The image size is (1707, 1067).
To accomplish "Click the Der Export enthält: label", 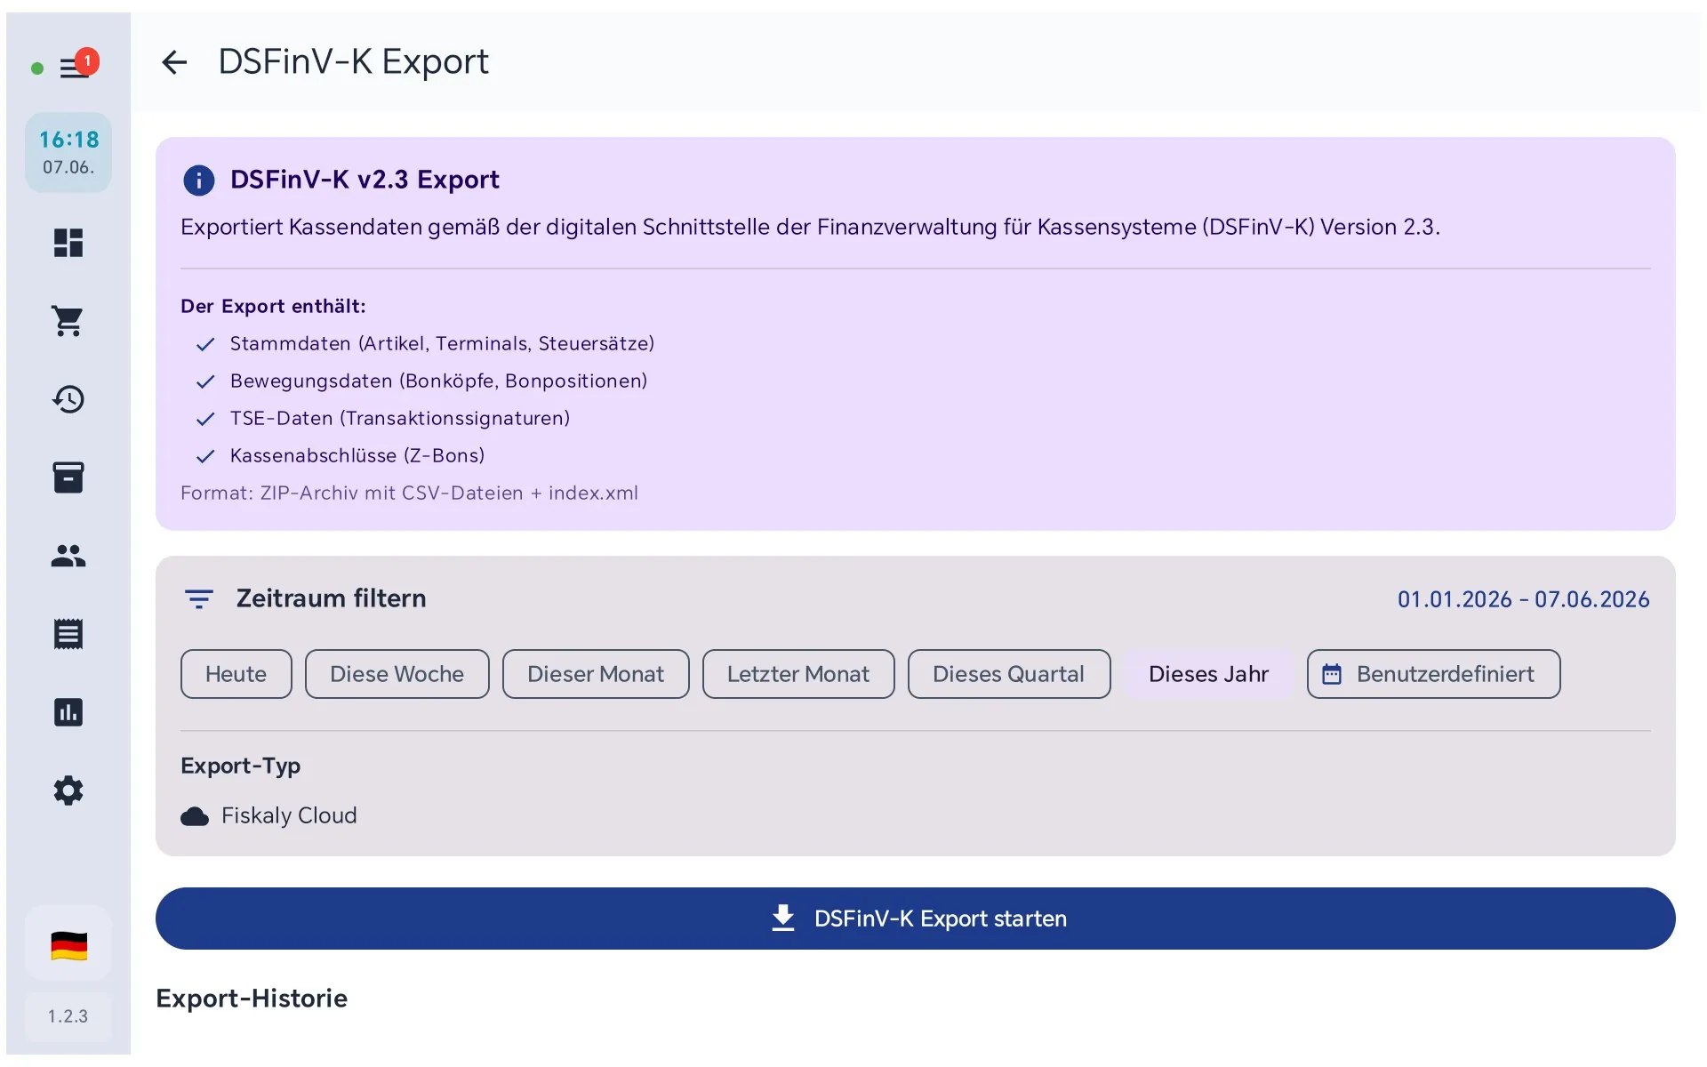I will point(273,307).
